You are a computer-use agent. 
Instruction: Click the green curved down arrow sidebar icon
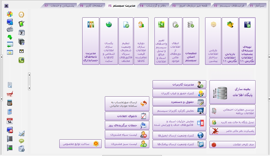pyautogui.click(x=10, y=37)
